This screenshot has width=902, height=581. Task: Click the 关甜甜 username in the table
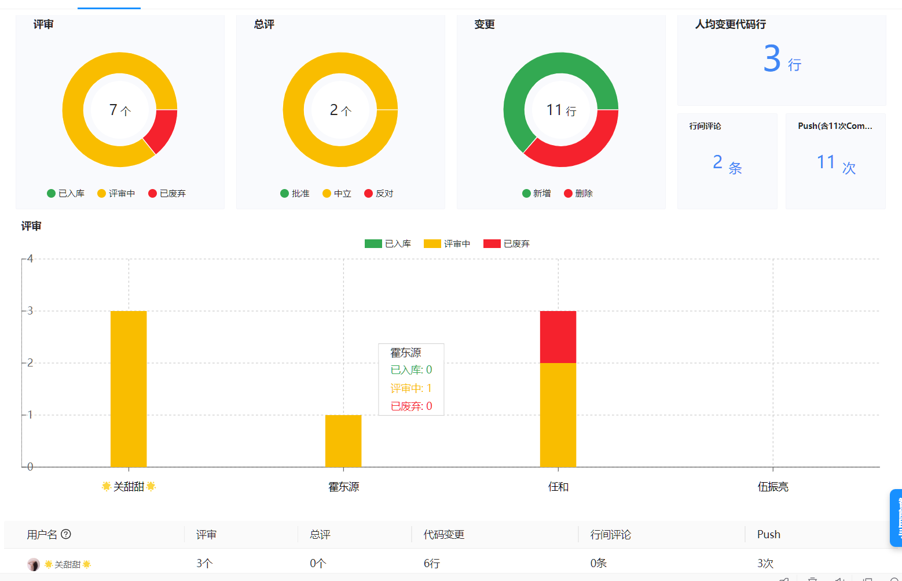tap(68, 564)
